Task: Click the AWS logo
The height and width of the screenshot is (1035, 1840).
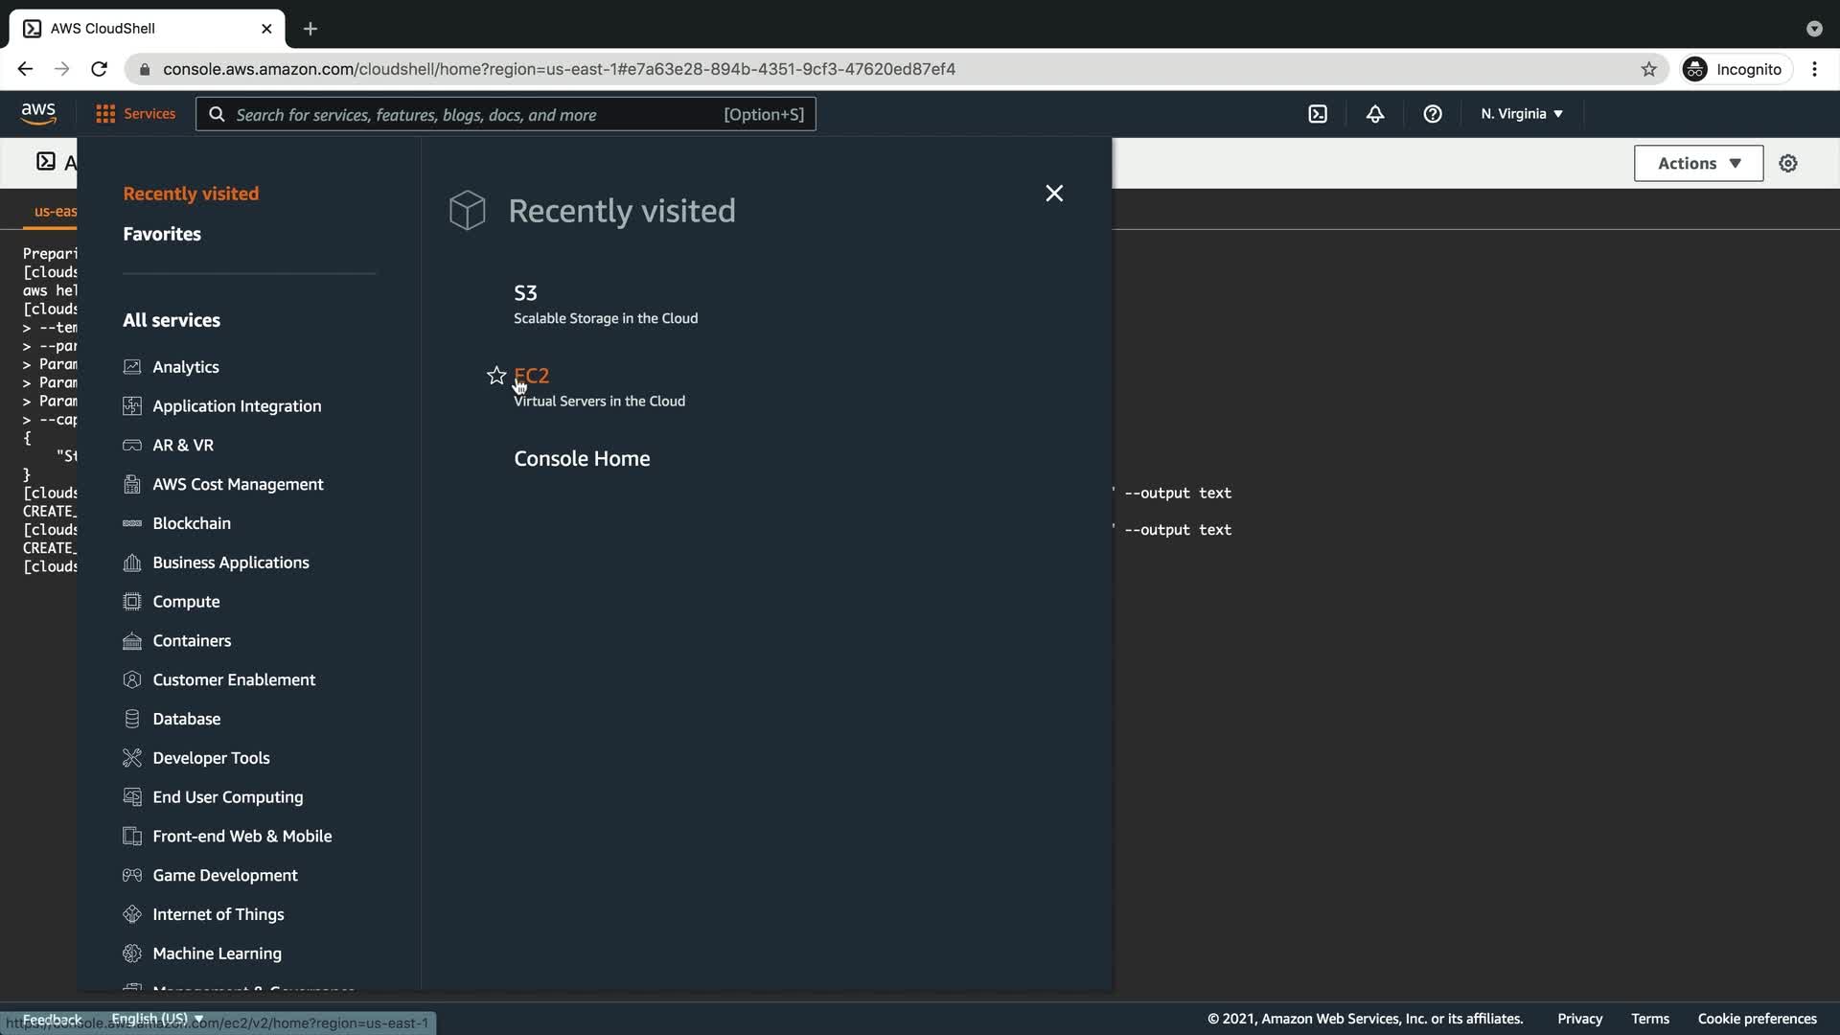Action: pos(38,113)
